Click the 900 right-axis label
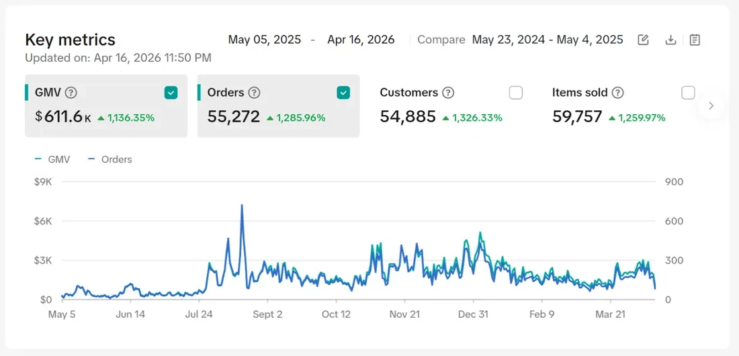739x356 pixels. (x=673, y=182)
